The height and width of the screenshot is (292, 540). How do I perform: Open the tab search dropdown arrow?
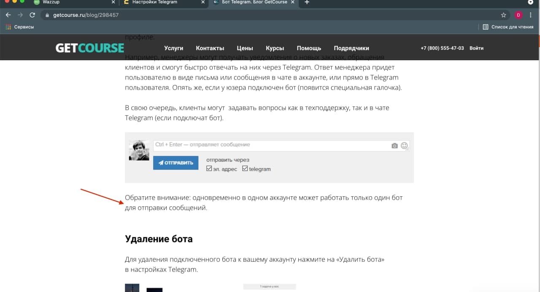tap(530, 3)
